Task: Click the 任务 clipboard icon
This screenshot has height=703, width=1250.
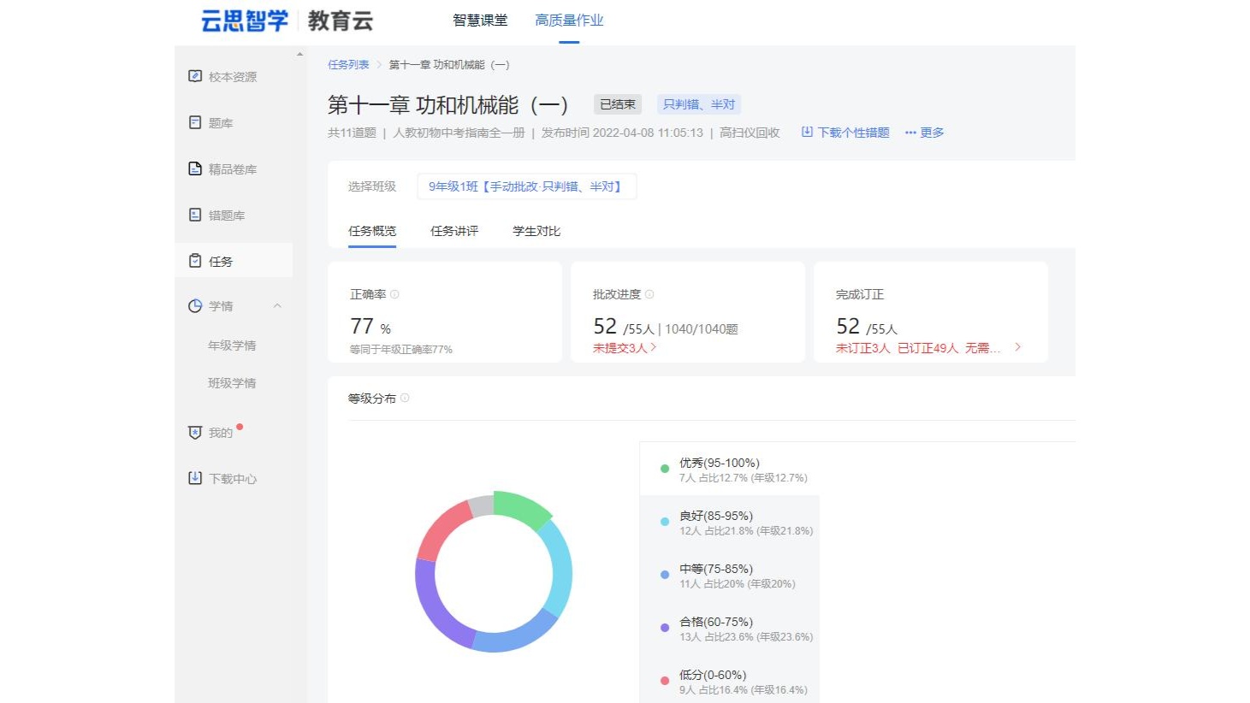Action: click(195, 261)
